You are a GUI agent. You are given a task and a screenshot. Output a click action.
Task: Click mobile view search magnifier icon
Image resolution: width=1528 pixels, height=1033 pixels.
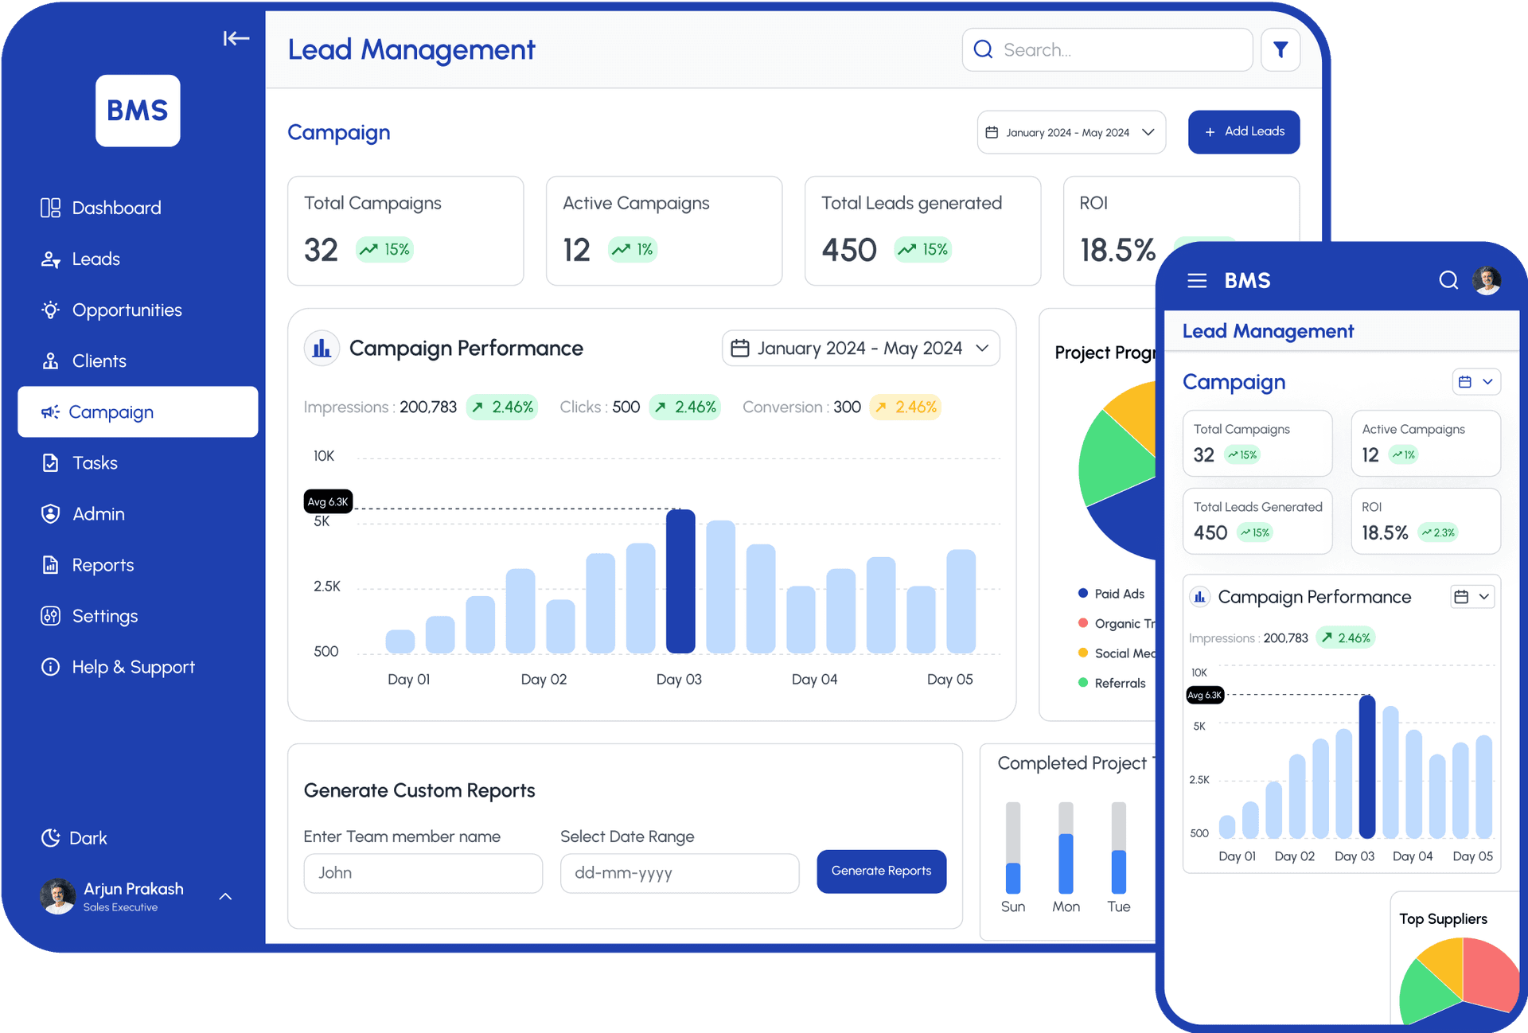[1448, 280]
